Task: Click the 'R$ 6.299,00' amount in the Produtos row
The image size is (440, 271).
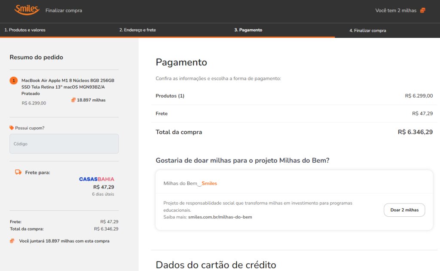Action: click(419, 96)
